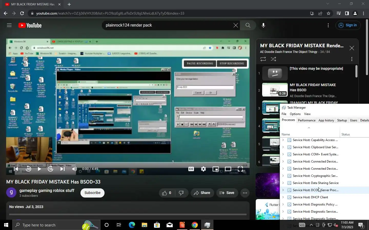Mute the video volume
The width and height of the screenshot is (369, 230).
pos(75,169)
